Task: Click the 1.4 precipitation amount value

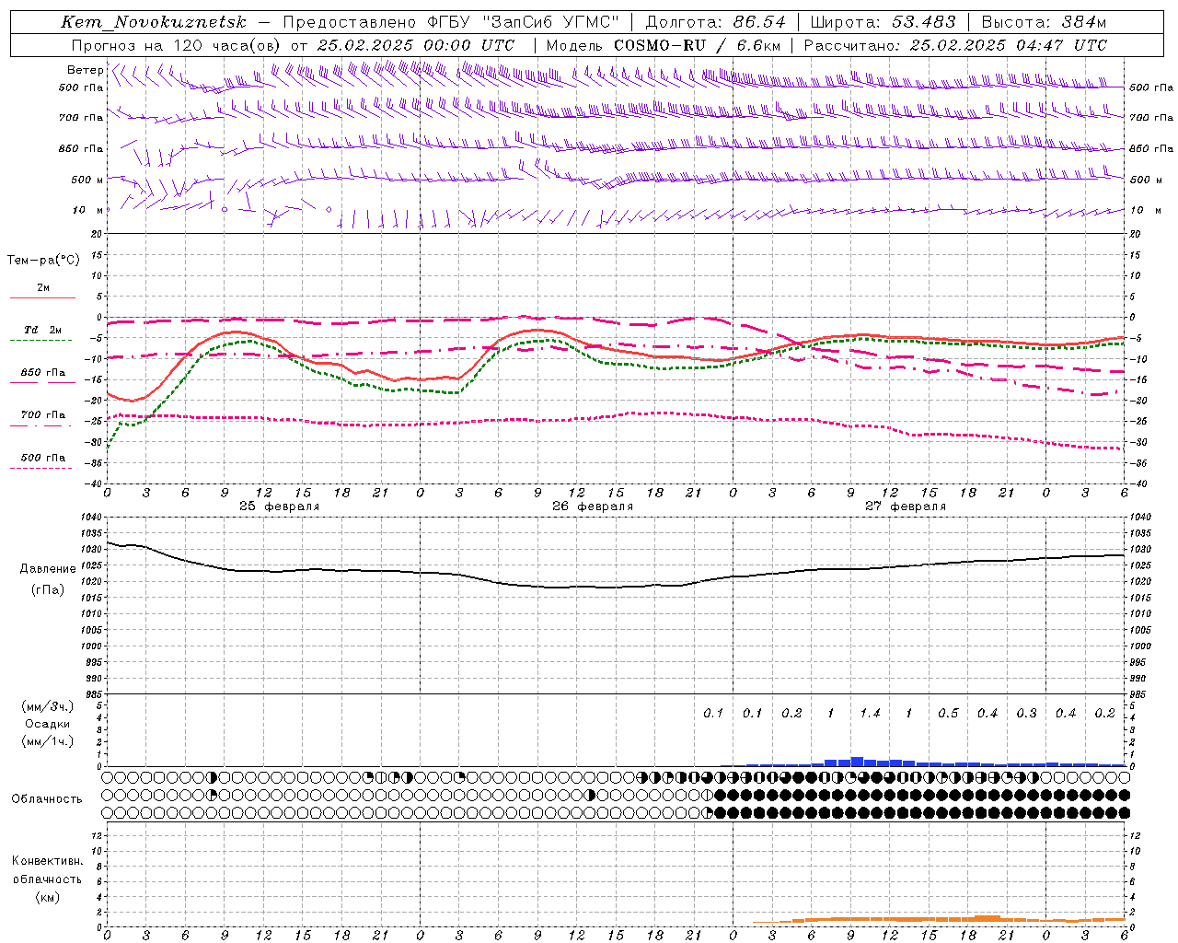Action: (870, 713)
